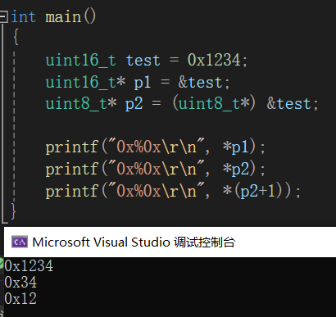Click the opening brace of main
Screen dimensions: 336x317
coord(16,37)
